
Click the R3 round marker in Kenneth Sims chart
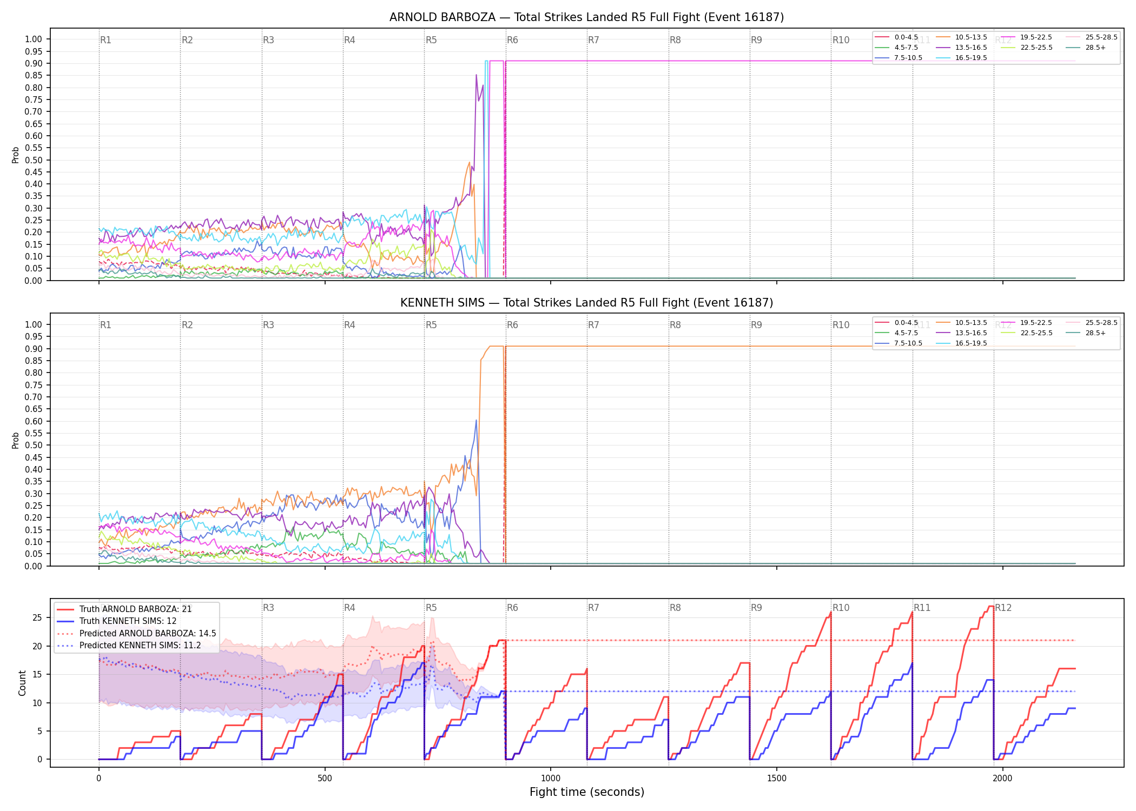268,325
